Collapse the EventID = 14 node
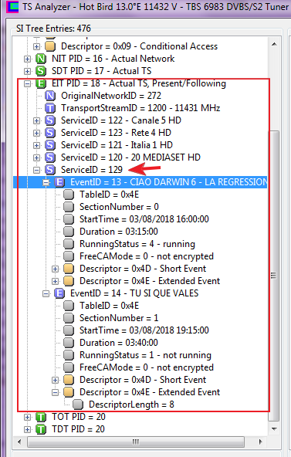 (x=46, y=293)
